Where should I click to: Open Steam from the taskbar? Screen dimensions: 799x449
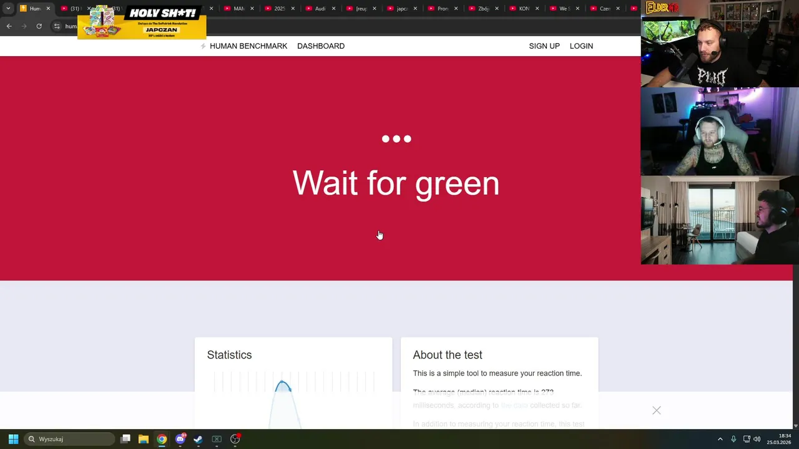click(199, 439)
